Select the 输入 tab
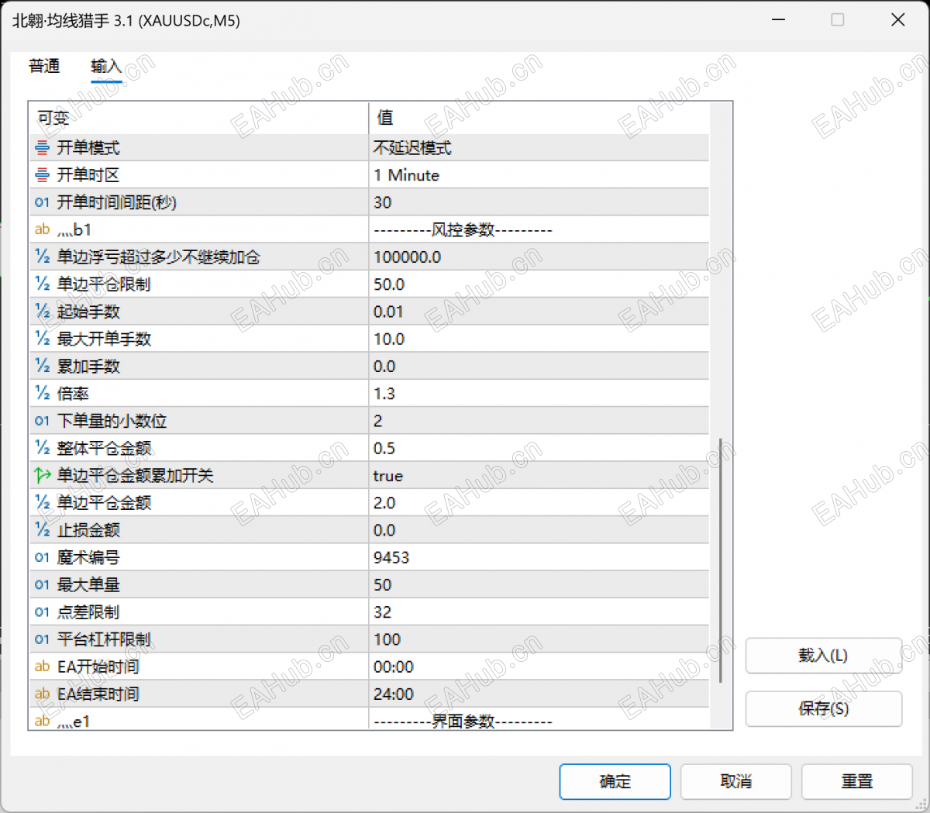The height and width of the screenshot is (813, 930). (106, 67)
